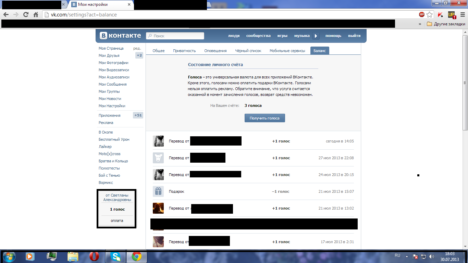
Task: Open the Вормикс app link
Action: (106, 183)
